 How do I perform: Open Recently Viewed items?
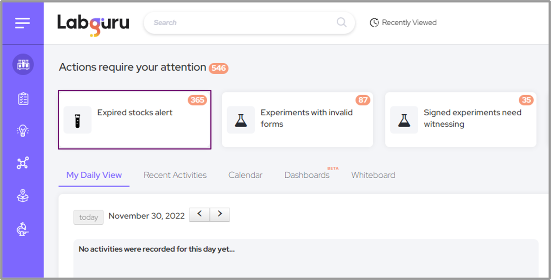[403, 23]
